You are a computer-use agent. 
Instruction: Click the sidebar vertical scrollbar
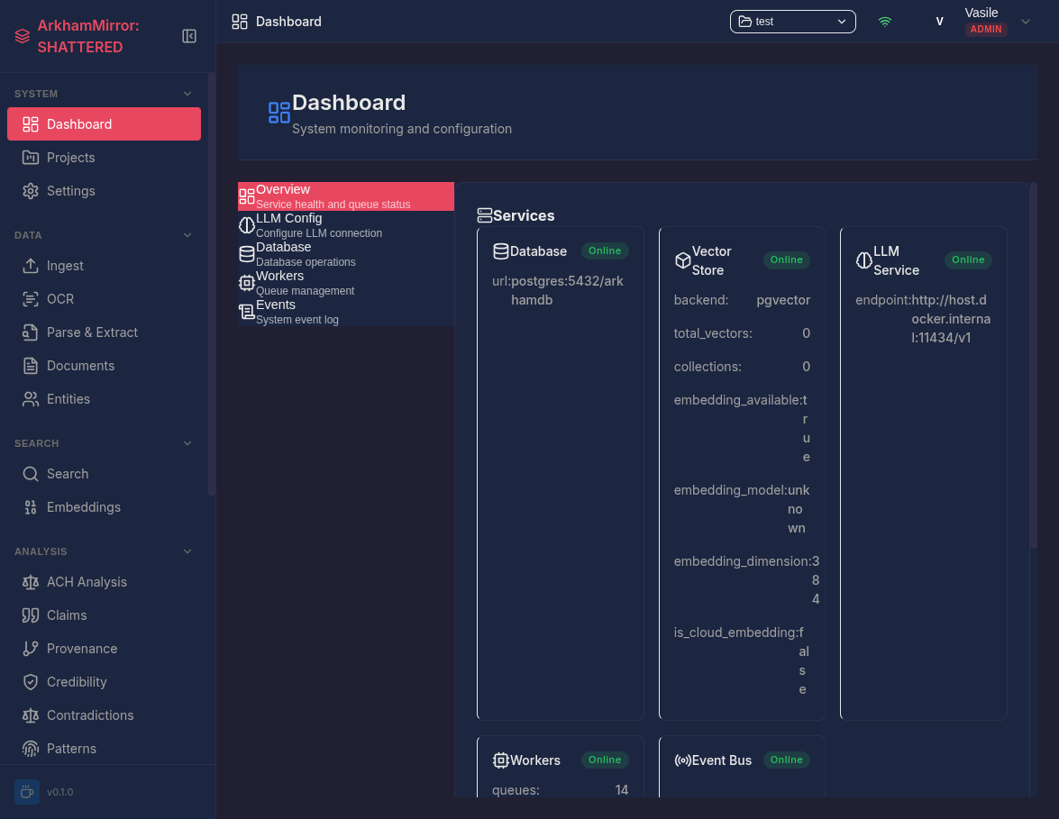click(212, 284)
